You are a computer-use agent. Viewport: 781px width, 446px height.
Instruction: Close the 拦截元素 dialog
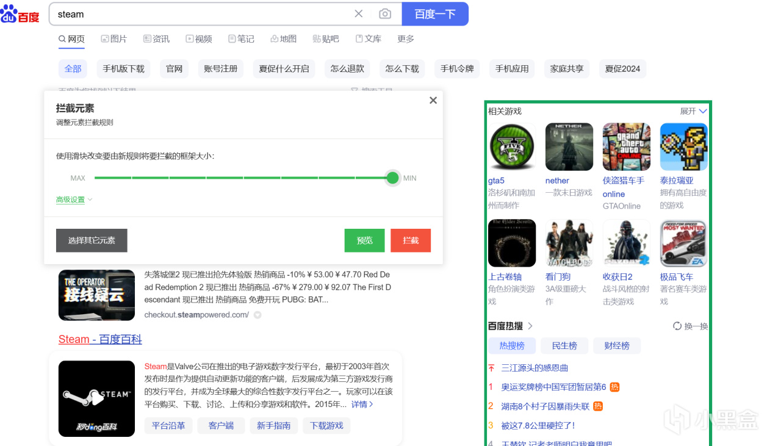coord(433,101)
